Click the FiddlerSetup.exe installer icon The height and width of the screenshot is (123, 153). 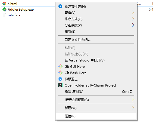(4, 10)
